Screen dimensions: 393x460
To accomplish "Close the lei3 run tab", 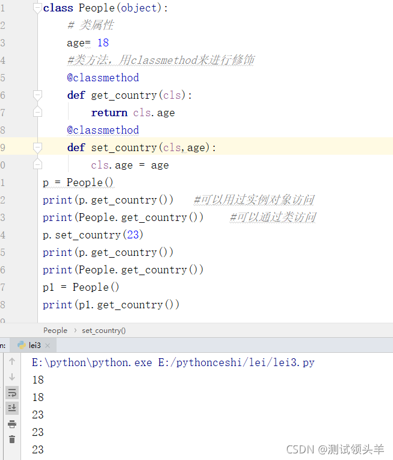I will (48, 346).
